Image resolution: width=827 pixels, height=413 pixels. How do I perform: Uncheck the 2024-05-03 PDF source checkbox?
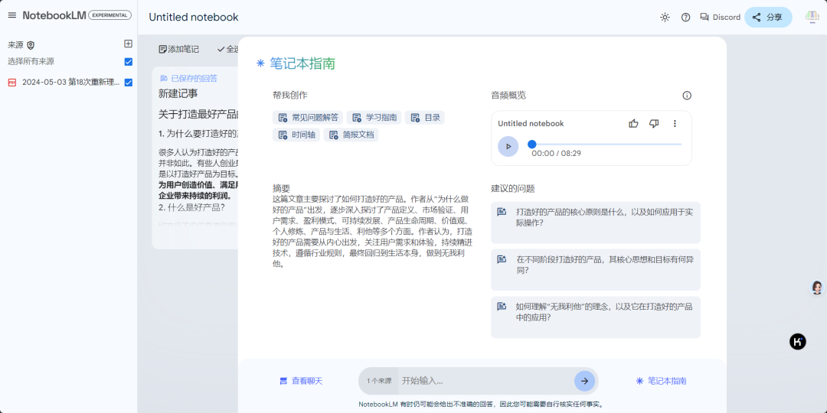pyautogui.click(x=129, y=83)
